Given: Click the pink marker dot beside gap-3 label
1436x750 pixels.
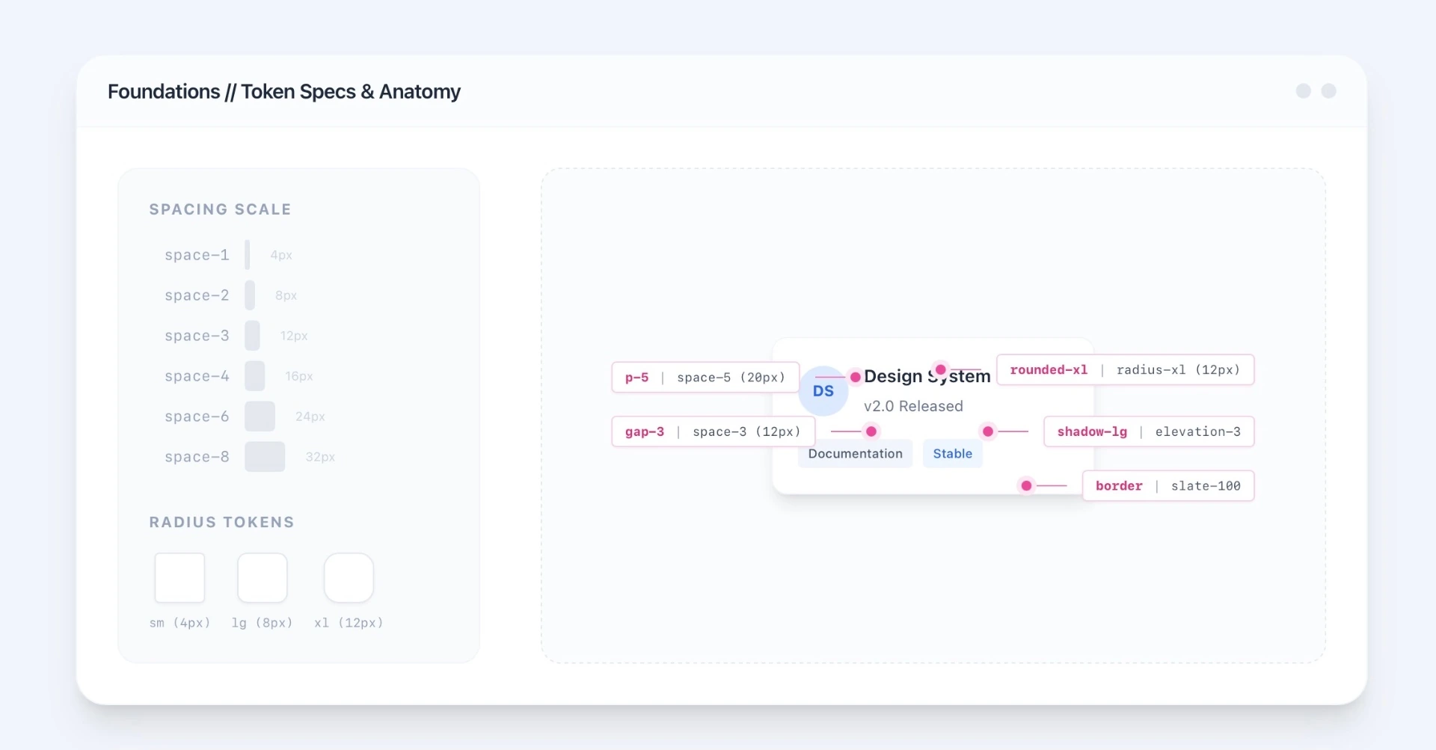Looking at the screenshot, I should click(x=871, y=431).
